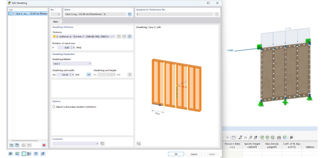Screen dimensions: 324x158
Task: Click the No. field showing 1
Action: click(x=56, y=14)
